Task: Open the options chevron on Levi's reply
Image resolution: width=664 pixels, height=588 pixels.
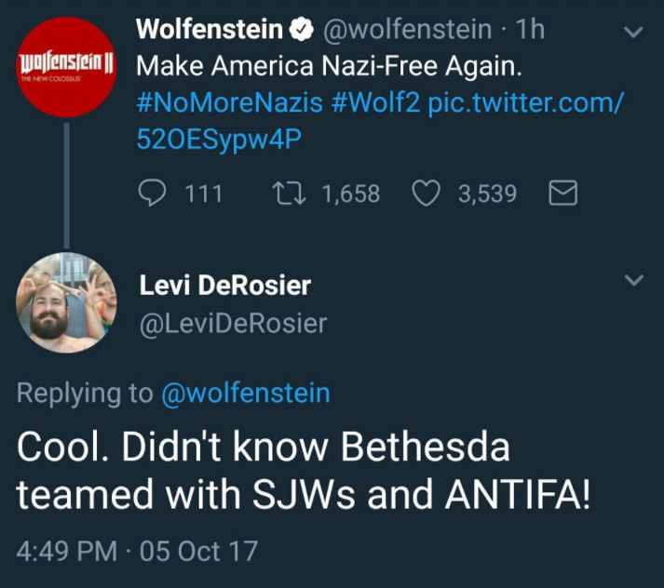Action: click(633, 280)
